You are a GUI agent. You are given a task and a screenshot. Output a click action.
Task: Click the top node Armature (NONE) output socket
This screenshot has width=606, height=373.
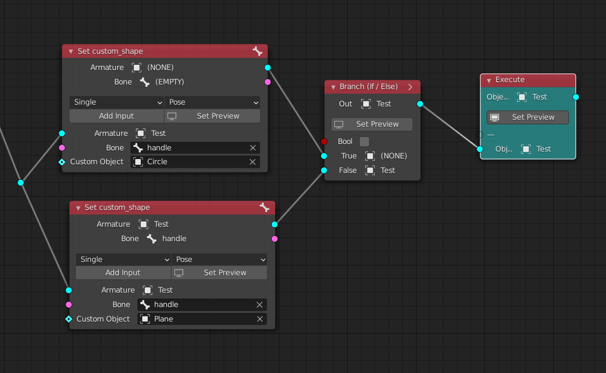(268, 68)
